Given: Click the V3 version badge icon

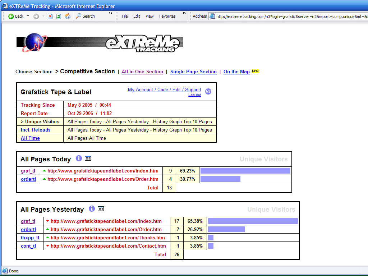Looking at the screenshot, I should [208, 92].
